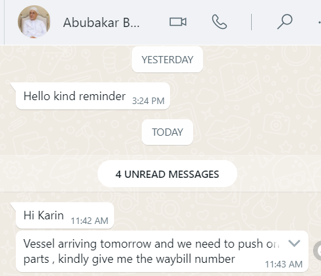
Task: Open Abubakar's profile picture
Action: [34, 22]
